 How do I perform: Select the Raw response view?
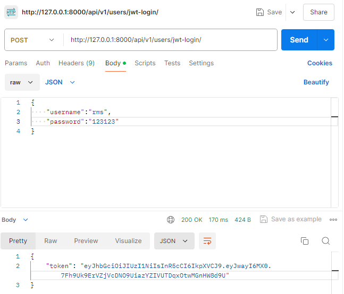point(51,241)
